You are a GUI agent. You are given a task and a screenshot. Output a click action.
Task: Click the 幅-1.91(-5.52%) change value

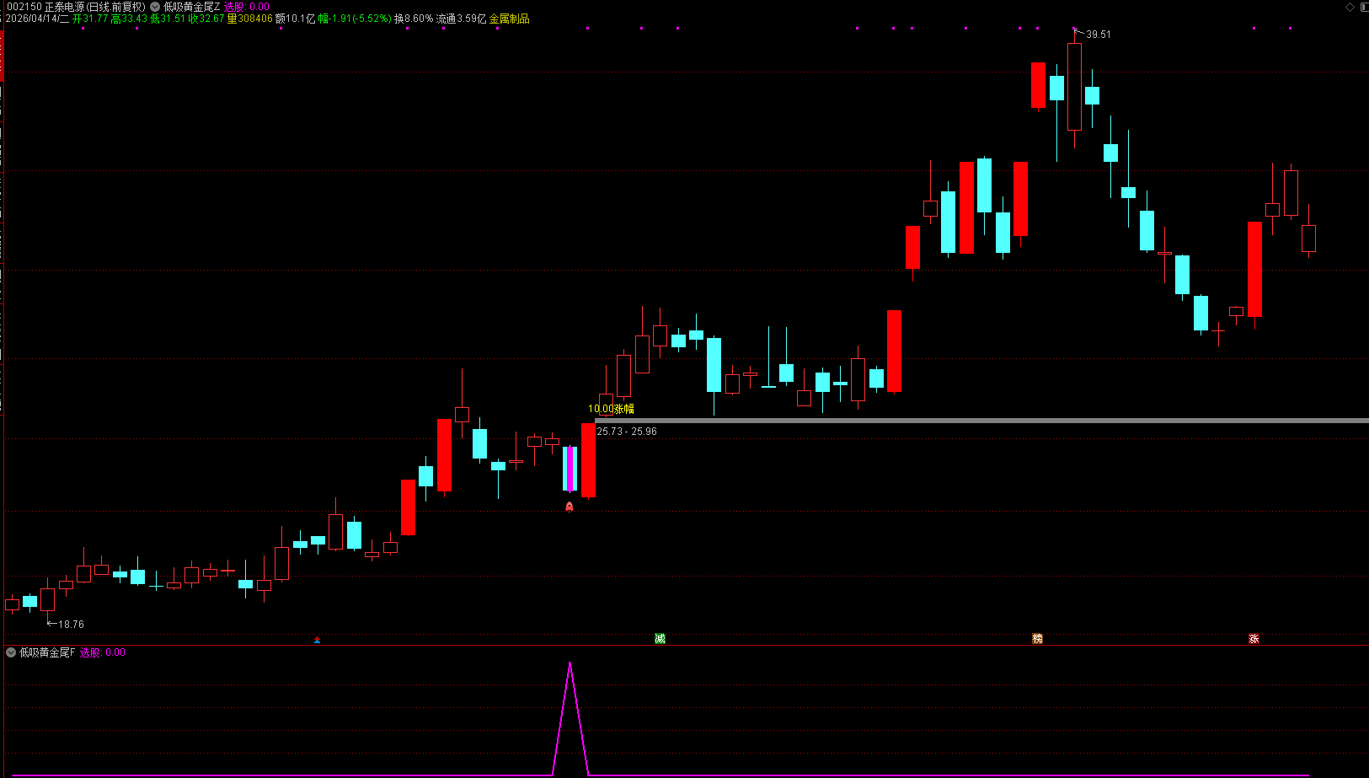click(355, 19)
